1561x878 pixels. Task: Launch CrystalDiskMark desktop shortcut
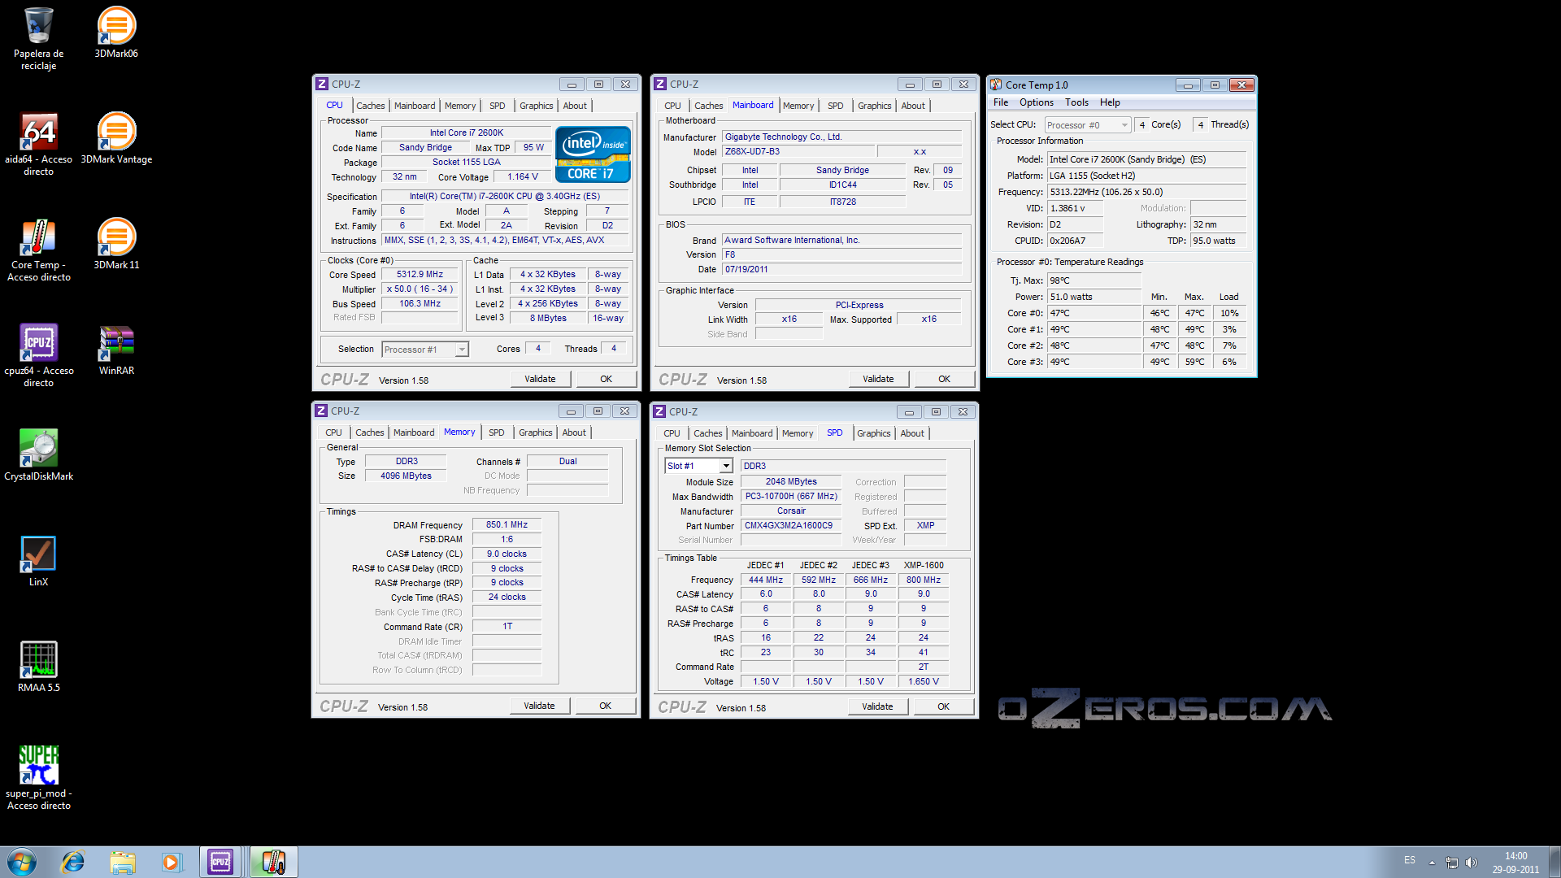tap(38, 455)
